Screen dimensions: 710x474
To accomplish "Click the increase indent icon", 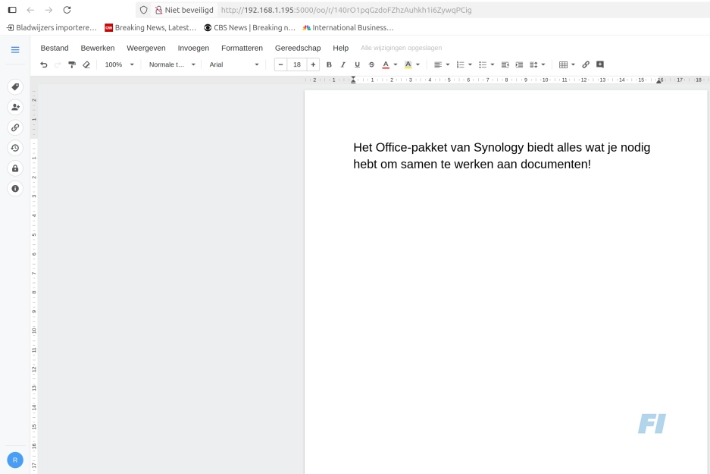I will point(519,64).
